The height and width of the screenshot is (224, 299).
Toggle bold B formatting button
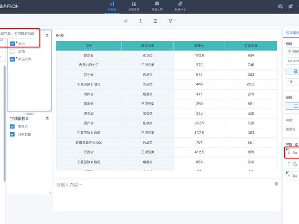[x=293, y=71]
